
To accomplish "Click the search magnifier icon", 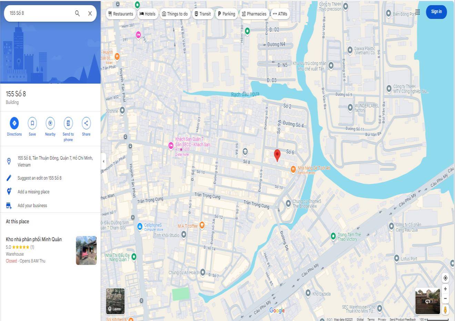I will 77,13.
